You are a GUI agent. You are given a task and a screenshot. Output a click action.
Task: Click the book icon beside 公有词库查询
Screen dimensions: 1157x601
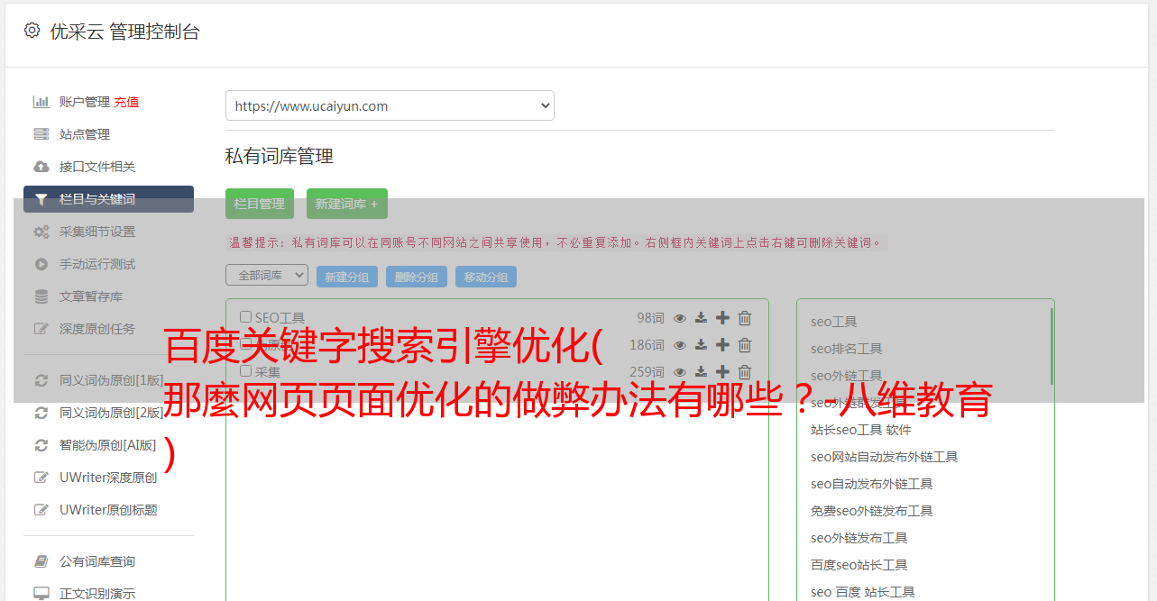41,561
